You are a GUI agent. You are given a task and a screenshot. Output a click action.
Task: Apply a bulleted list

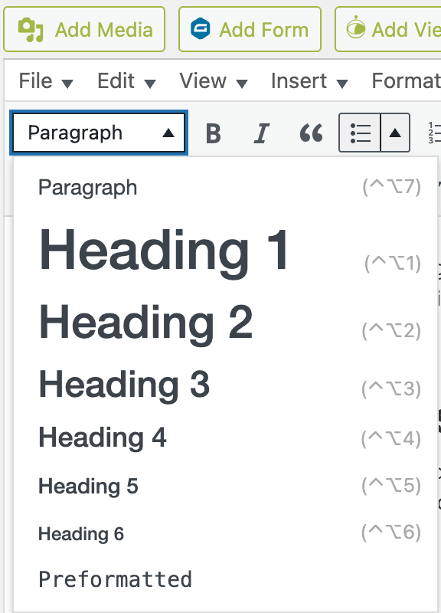coord(359,132)
